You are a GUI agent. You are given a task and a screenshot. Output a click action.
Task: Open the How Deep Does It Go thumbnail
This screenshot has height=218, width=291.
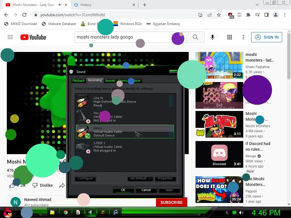(x=219, y=189)
